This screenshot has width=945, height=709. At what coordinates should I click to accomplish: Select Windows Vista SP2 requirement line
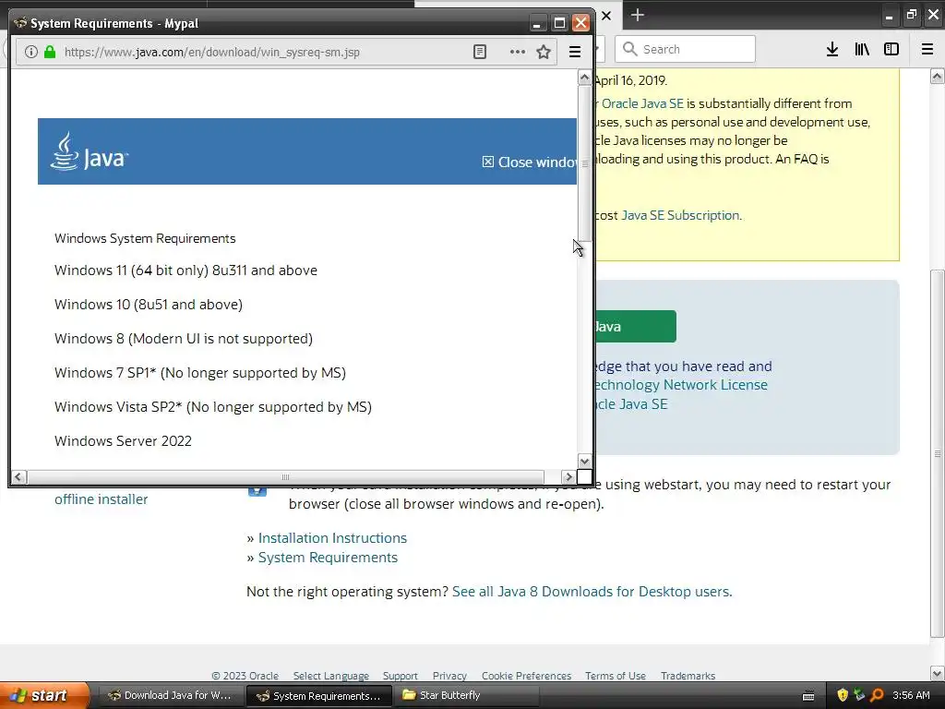coord(213,407)
